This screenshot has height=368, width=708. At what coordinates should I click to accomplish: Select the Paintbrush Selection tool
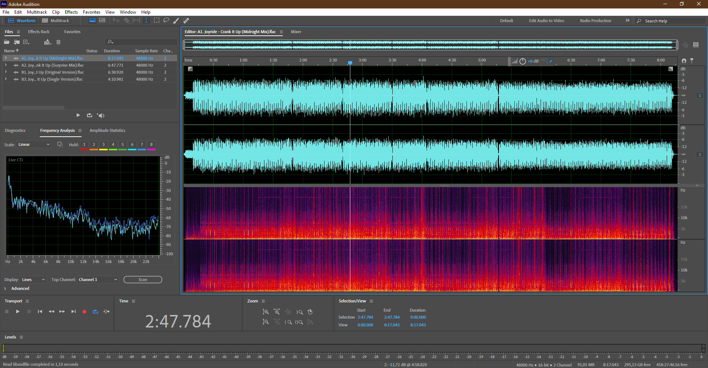pos(176,21)
